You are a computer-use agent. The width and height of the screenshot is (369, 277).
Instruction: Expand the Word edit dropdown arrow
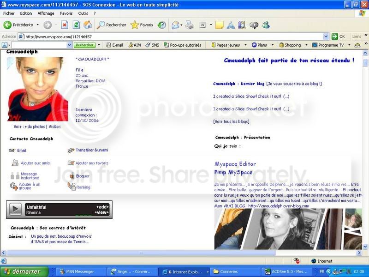(211, 25)
